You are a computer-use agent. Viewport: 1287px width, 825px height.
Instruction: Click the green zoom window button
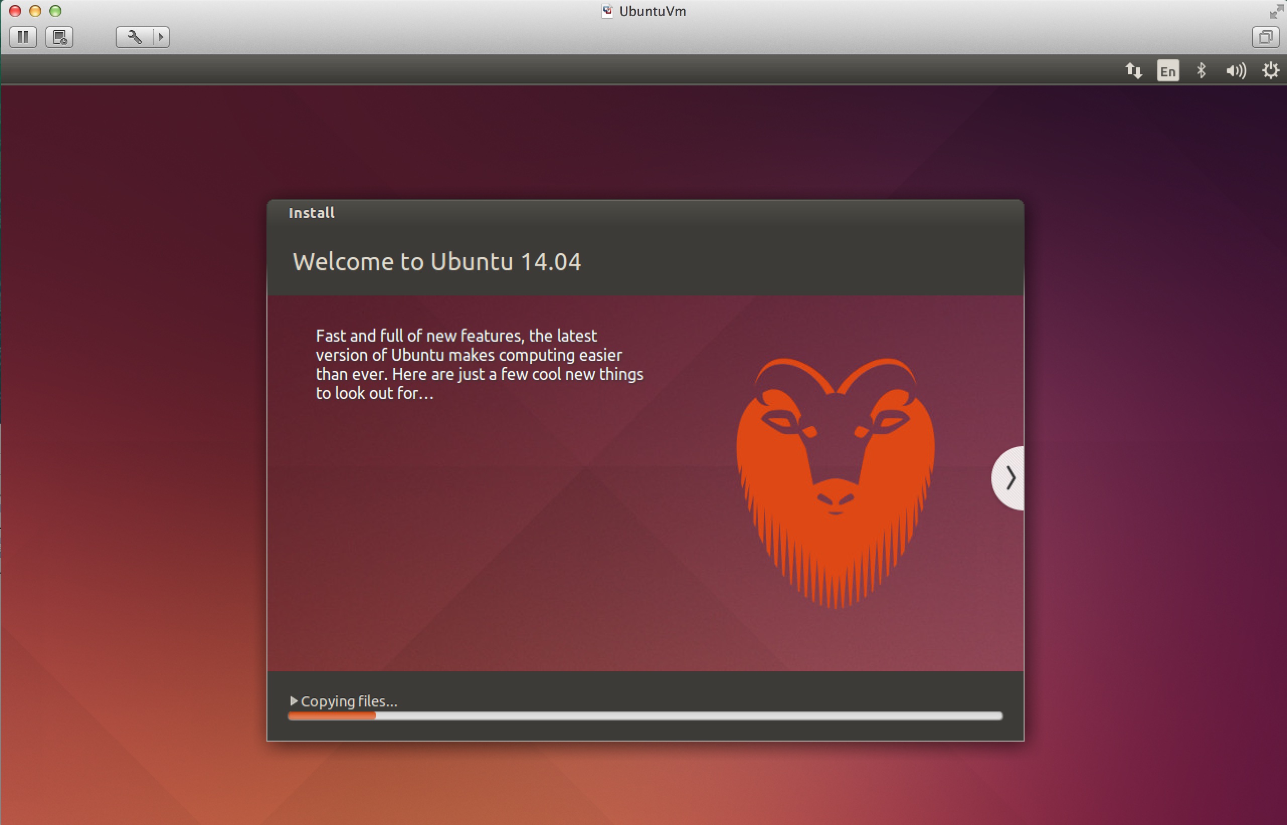pos(55,11)
